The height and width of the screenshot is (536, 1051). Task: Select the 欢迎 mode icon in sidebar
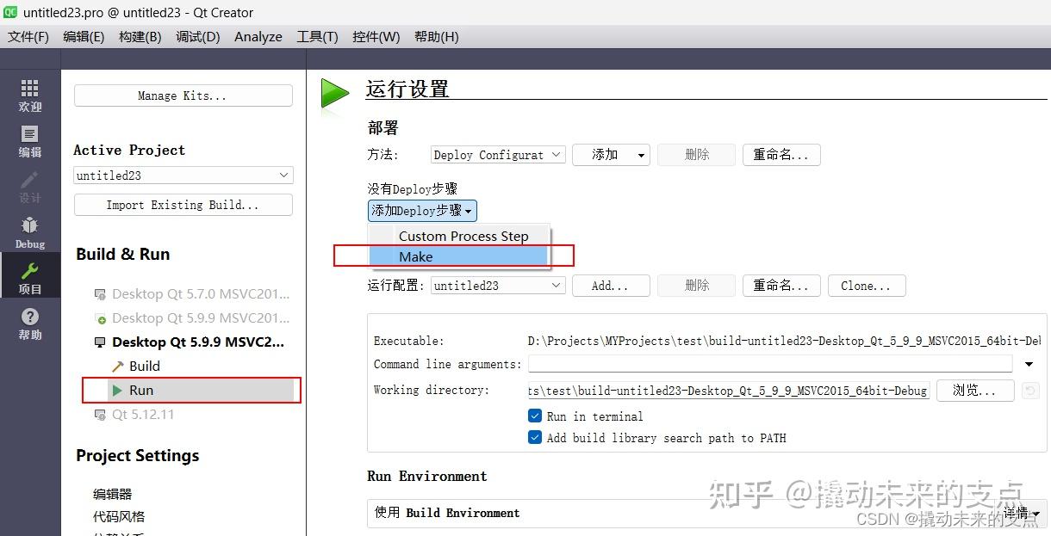click(x=29, y=95)
